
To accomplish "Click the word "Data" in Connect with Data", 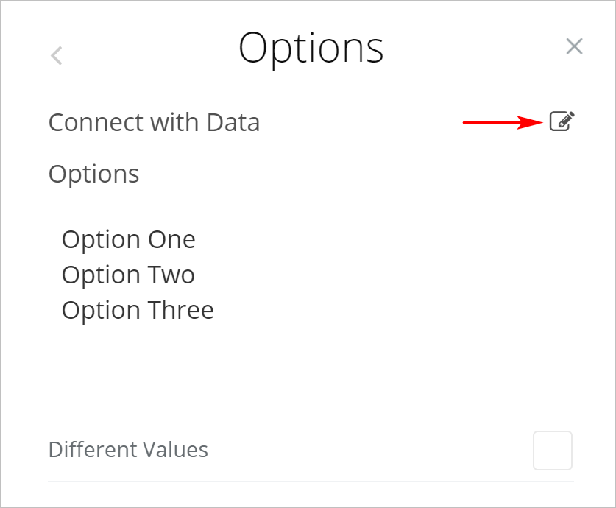I will click(233, 122).
